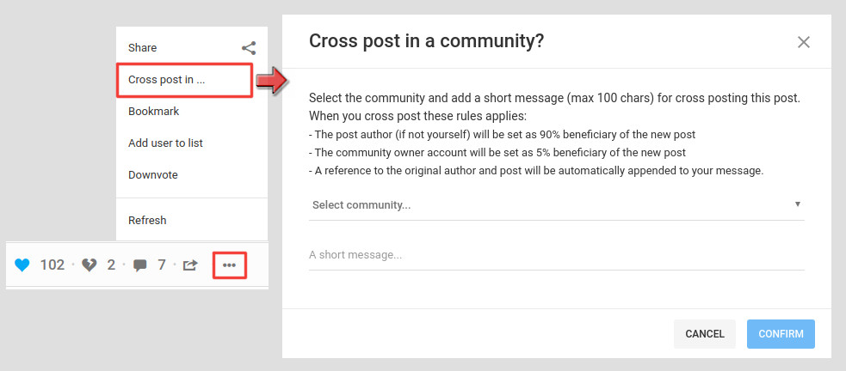Viewport: 846px width, 371px height.
Task: Select Add user to list
Action: [165, 143]
